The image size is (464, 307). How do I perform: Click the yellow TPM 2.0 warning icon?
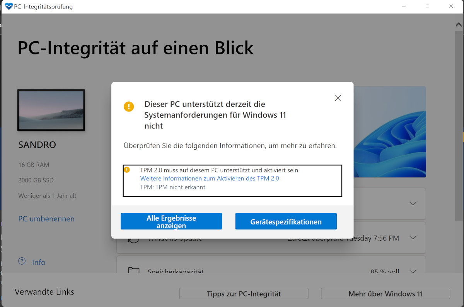(126, 170)
